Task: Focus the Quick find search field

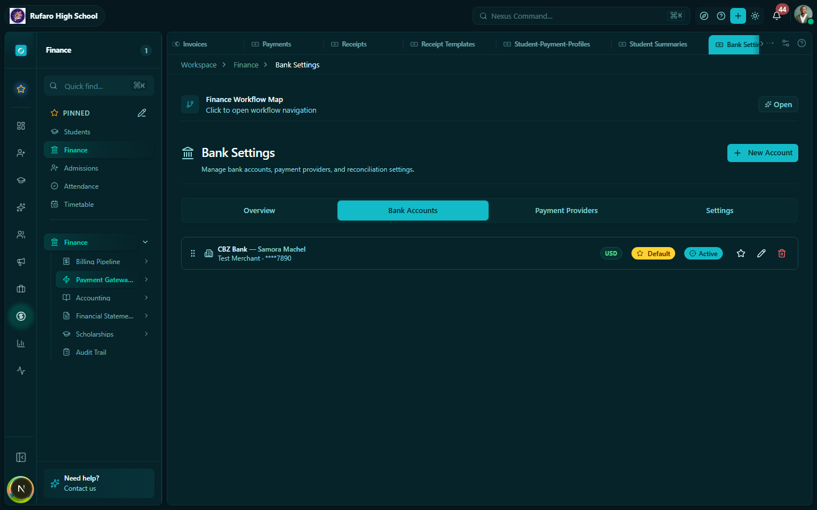Action: pos(99,86)
